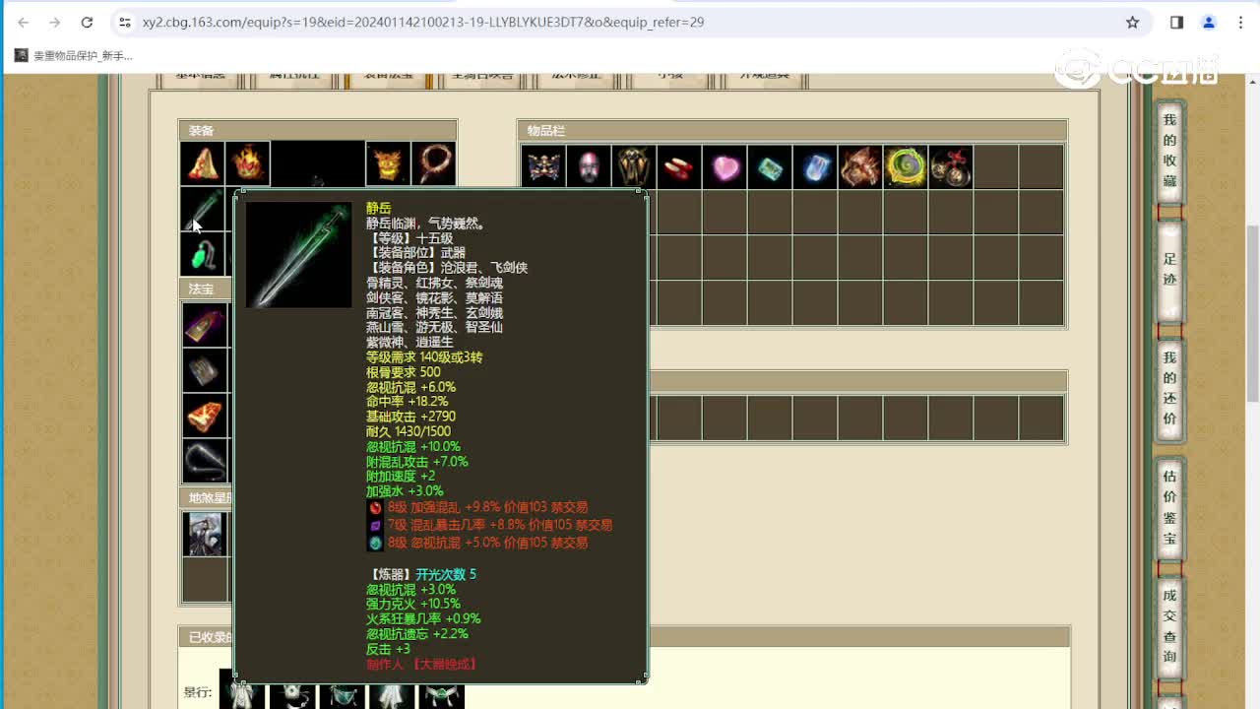Click the pink face mask inventory item
Image resolution: width=1260 pixels, height=709 pixels.
coord(589,167)
